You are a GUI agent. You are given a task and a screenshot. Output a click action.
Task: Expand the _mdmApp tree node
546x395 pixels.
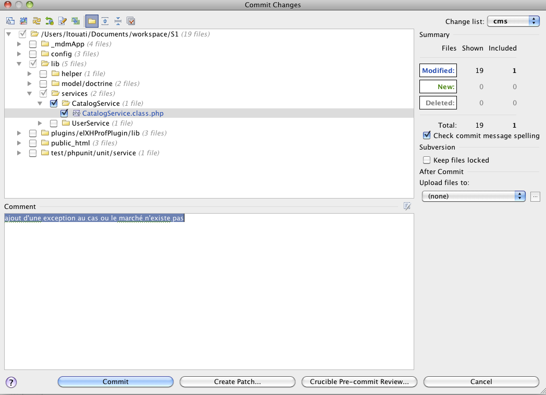(19, 44)
